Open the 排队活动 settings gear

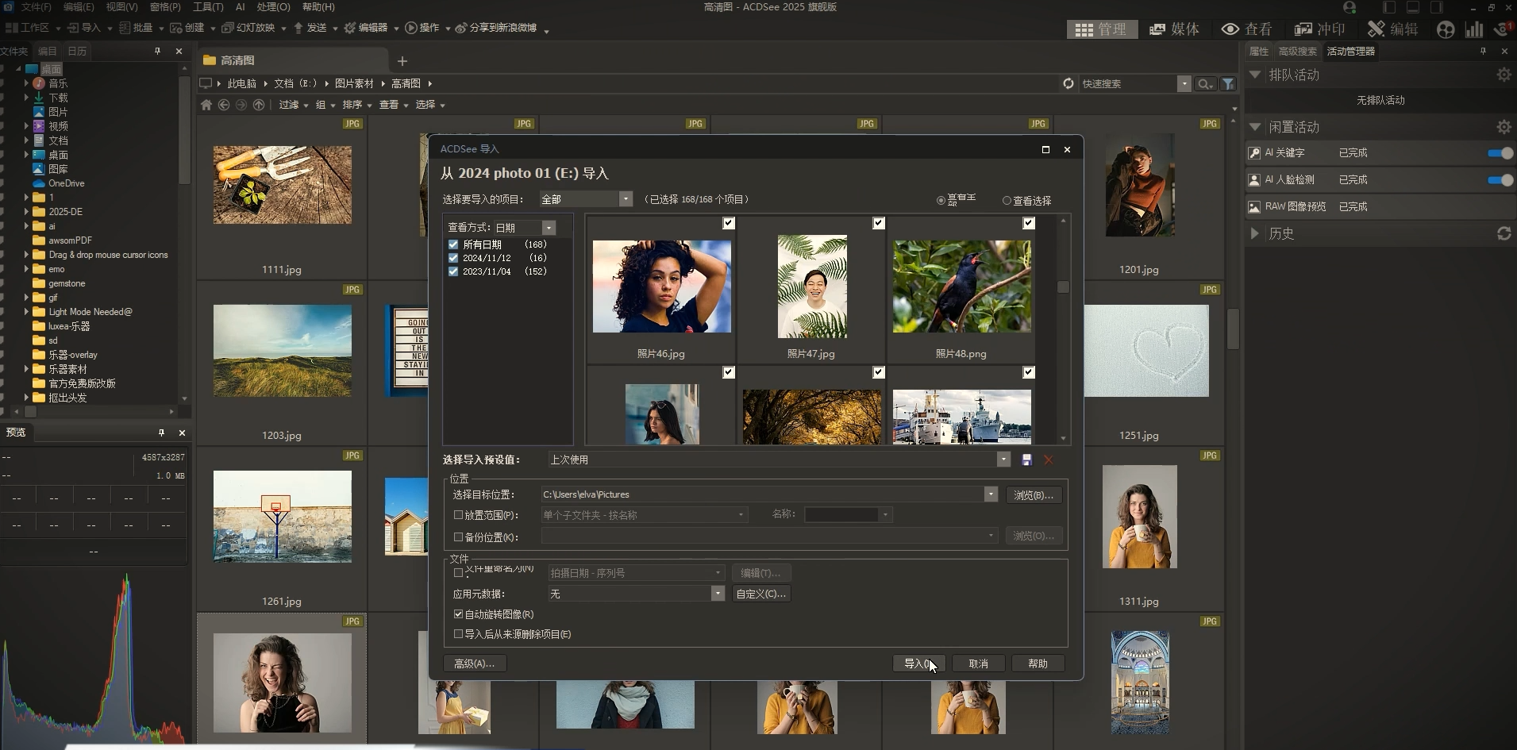point(1504,75)
